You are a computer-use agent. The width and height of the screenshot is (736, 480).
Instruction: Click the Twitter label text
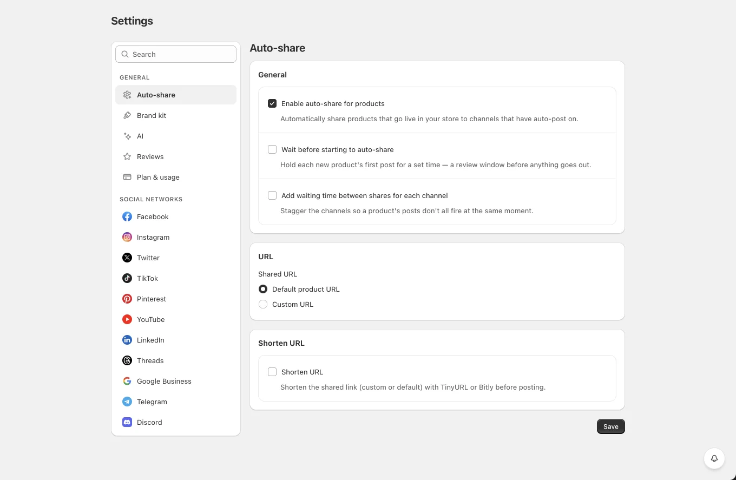(x=148, y=258)
